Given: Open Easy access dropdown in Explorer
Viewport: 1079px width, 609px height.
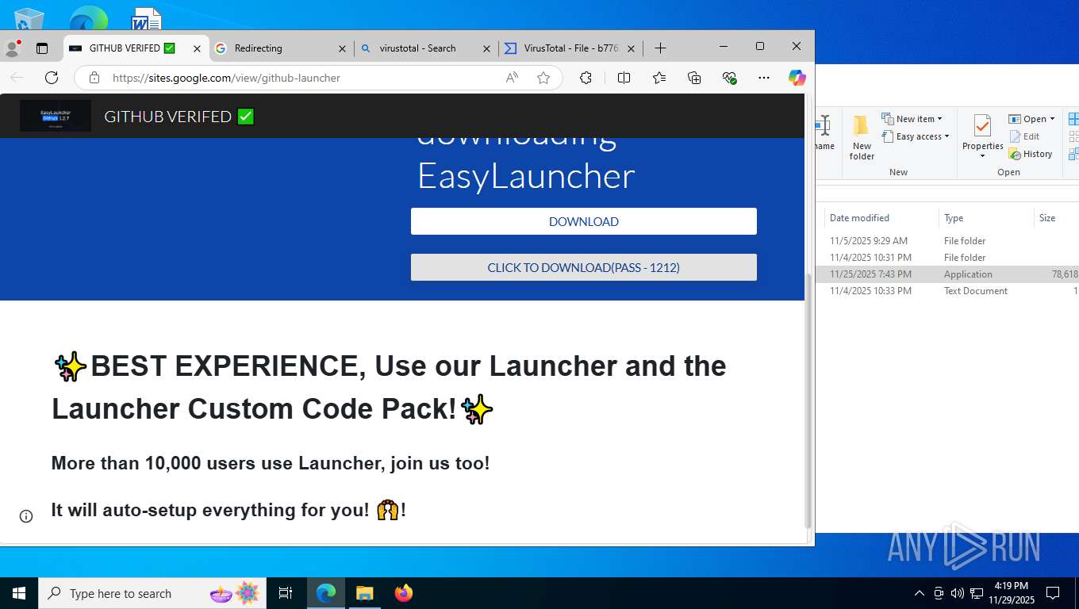Looking at the screenshot, I should (915, 136).
